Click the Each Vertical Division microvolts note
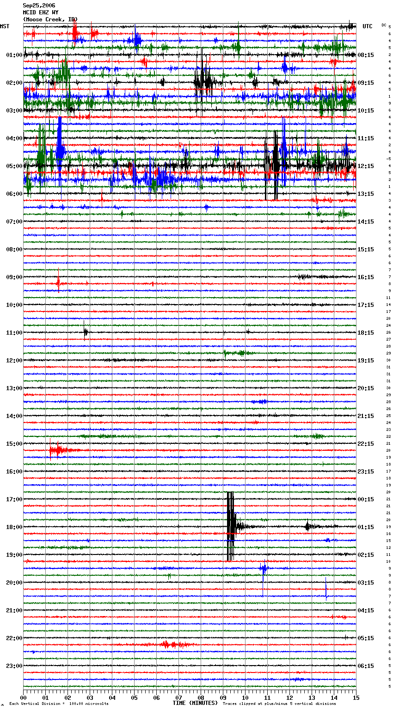 pyautogui.click(x=59, y=704)
